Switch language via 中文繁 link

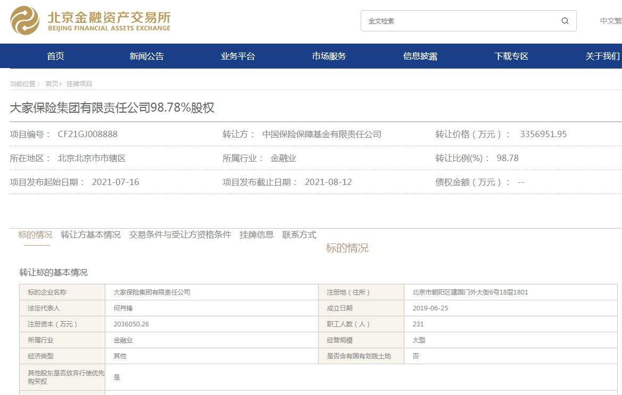coord(611,21)
